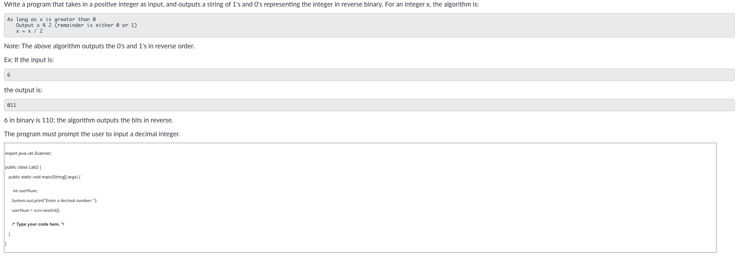Click the closing brace of the main method
The height and width of the screenshot is (258, 738).
click(x=9, y=234)
